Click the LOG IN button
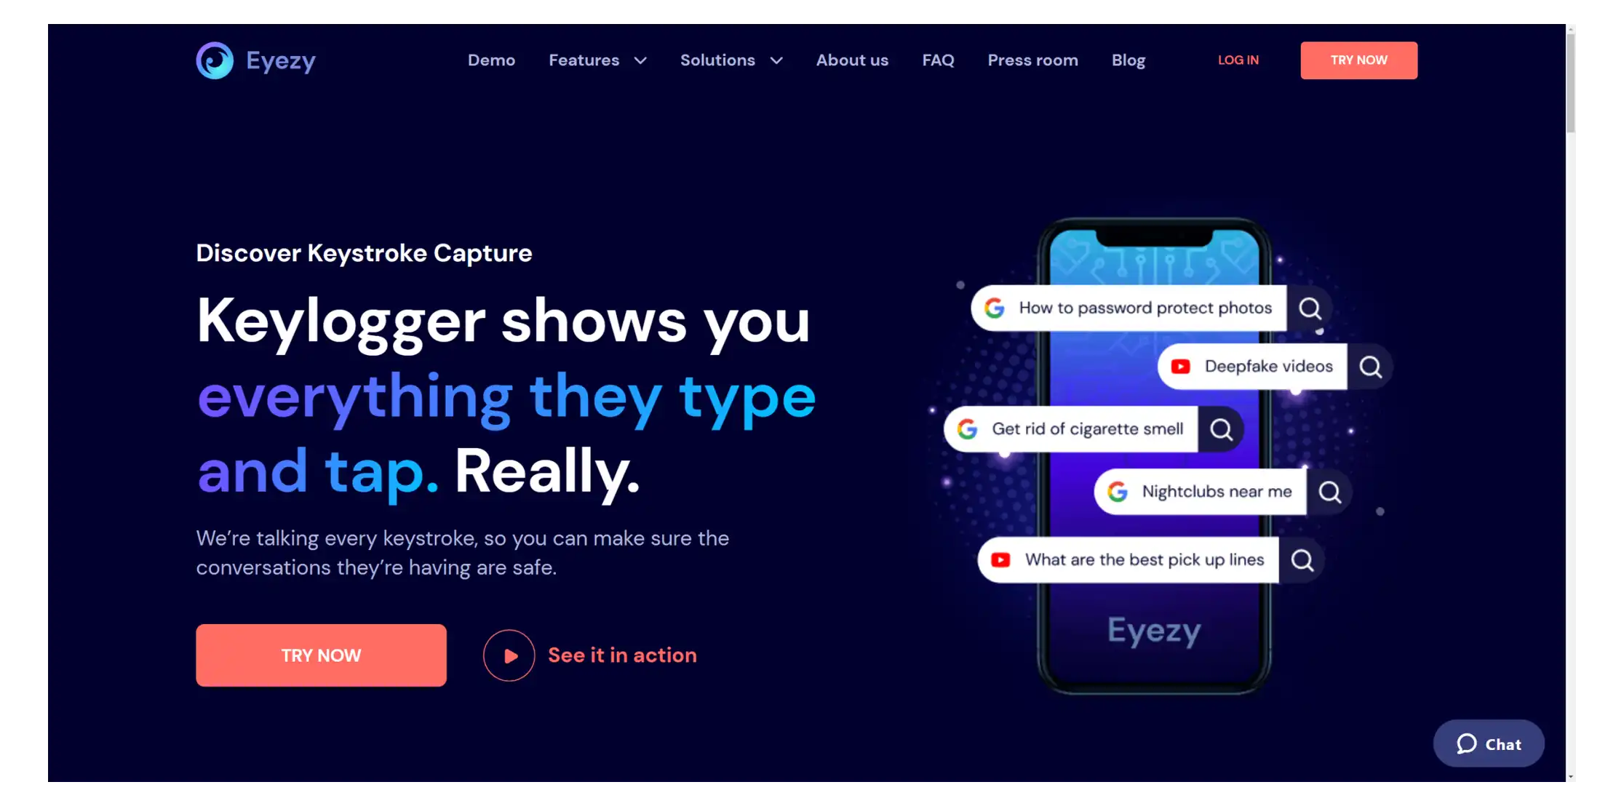Image resolution: width=1624 pixels, height=806 pixels. [1238, 60]
